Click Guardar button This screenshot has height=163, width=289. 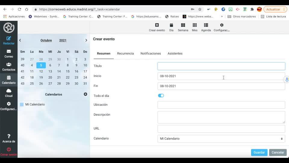[259, 152]
